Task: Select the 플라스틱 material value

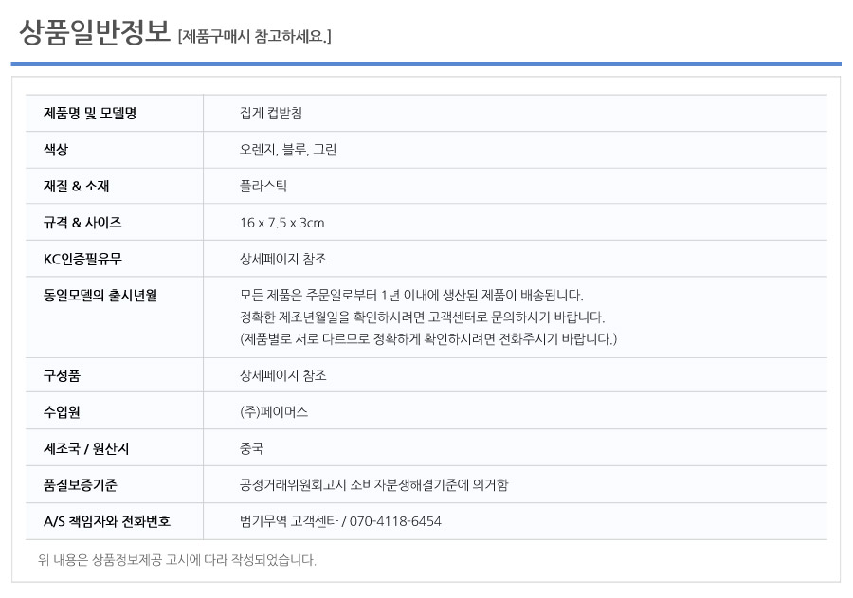Action: pyautogui.click(x=263, y=186)
